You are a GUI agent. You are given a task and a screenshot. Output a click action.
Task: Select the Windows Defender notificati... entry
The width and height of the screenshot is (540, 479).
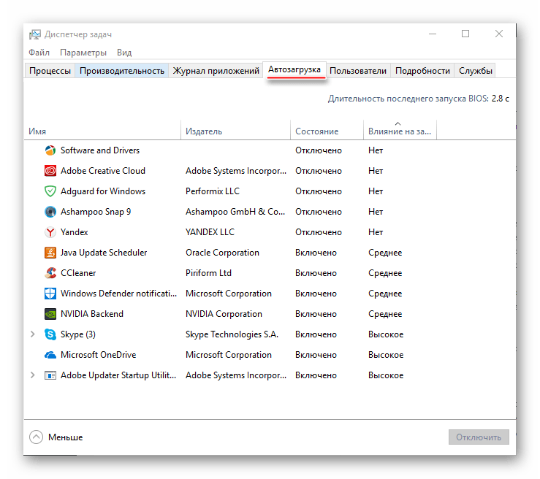click(x=119, y=294)
